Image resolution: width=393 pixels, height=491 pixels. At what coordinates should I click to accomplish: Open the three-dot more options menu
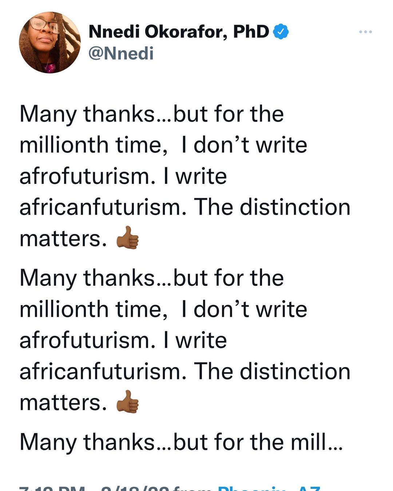[365, 32]
